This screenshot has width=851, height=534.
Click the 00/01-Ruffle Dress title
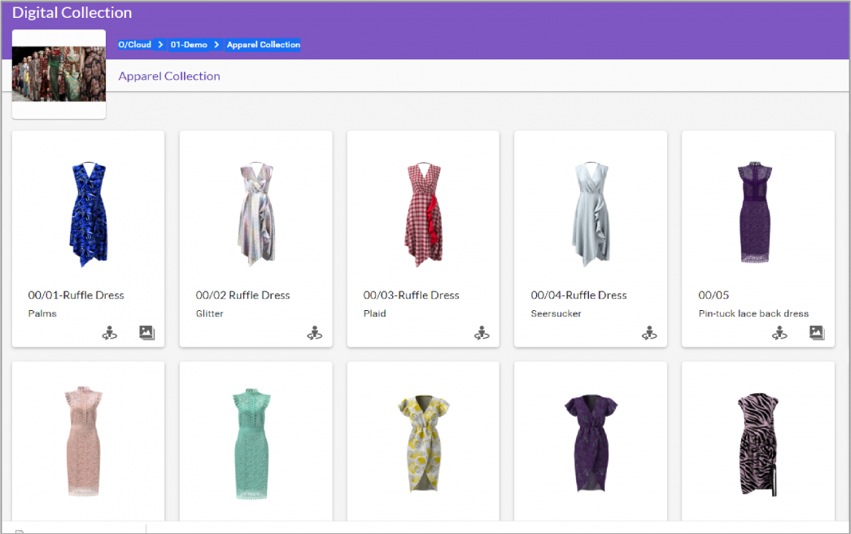[76, 295]
